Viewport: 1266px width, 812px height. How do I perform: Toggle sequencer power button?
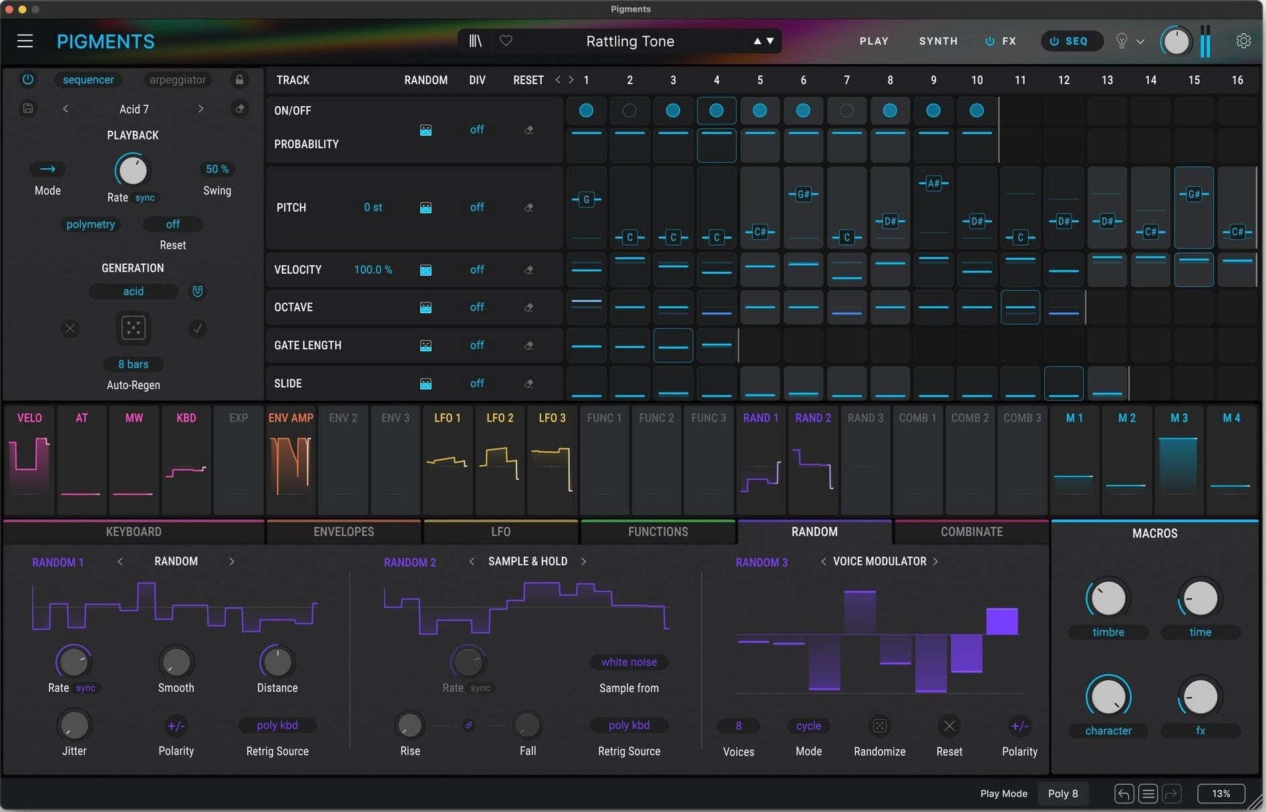click(x=28, y=79)
